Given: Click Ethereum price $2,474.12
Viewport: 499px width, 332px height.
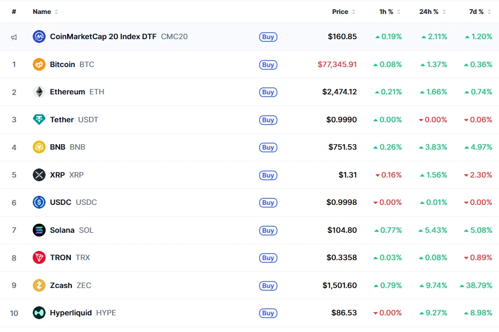Looking at the screenshot, I should pyautogui.click(x=339, y=92).
